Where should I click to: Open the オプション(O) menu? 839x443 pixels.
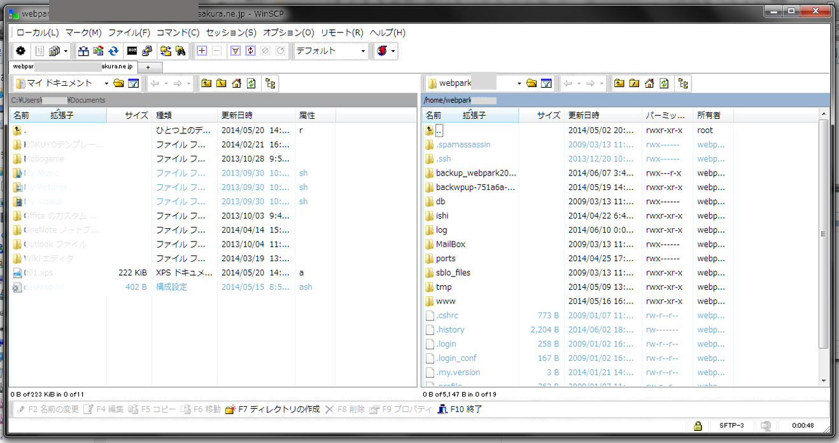[x=289, y=32]
